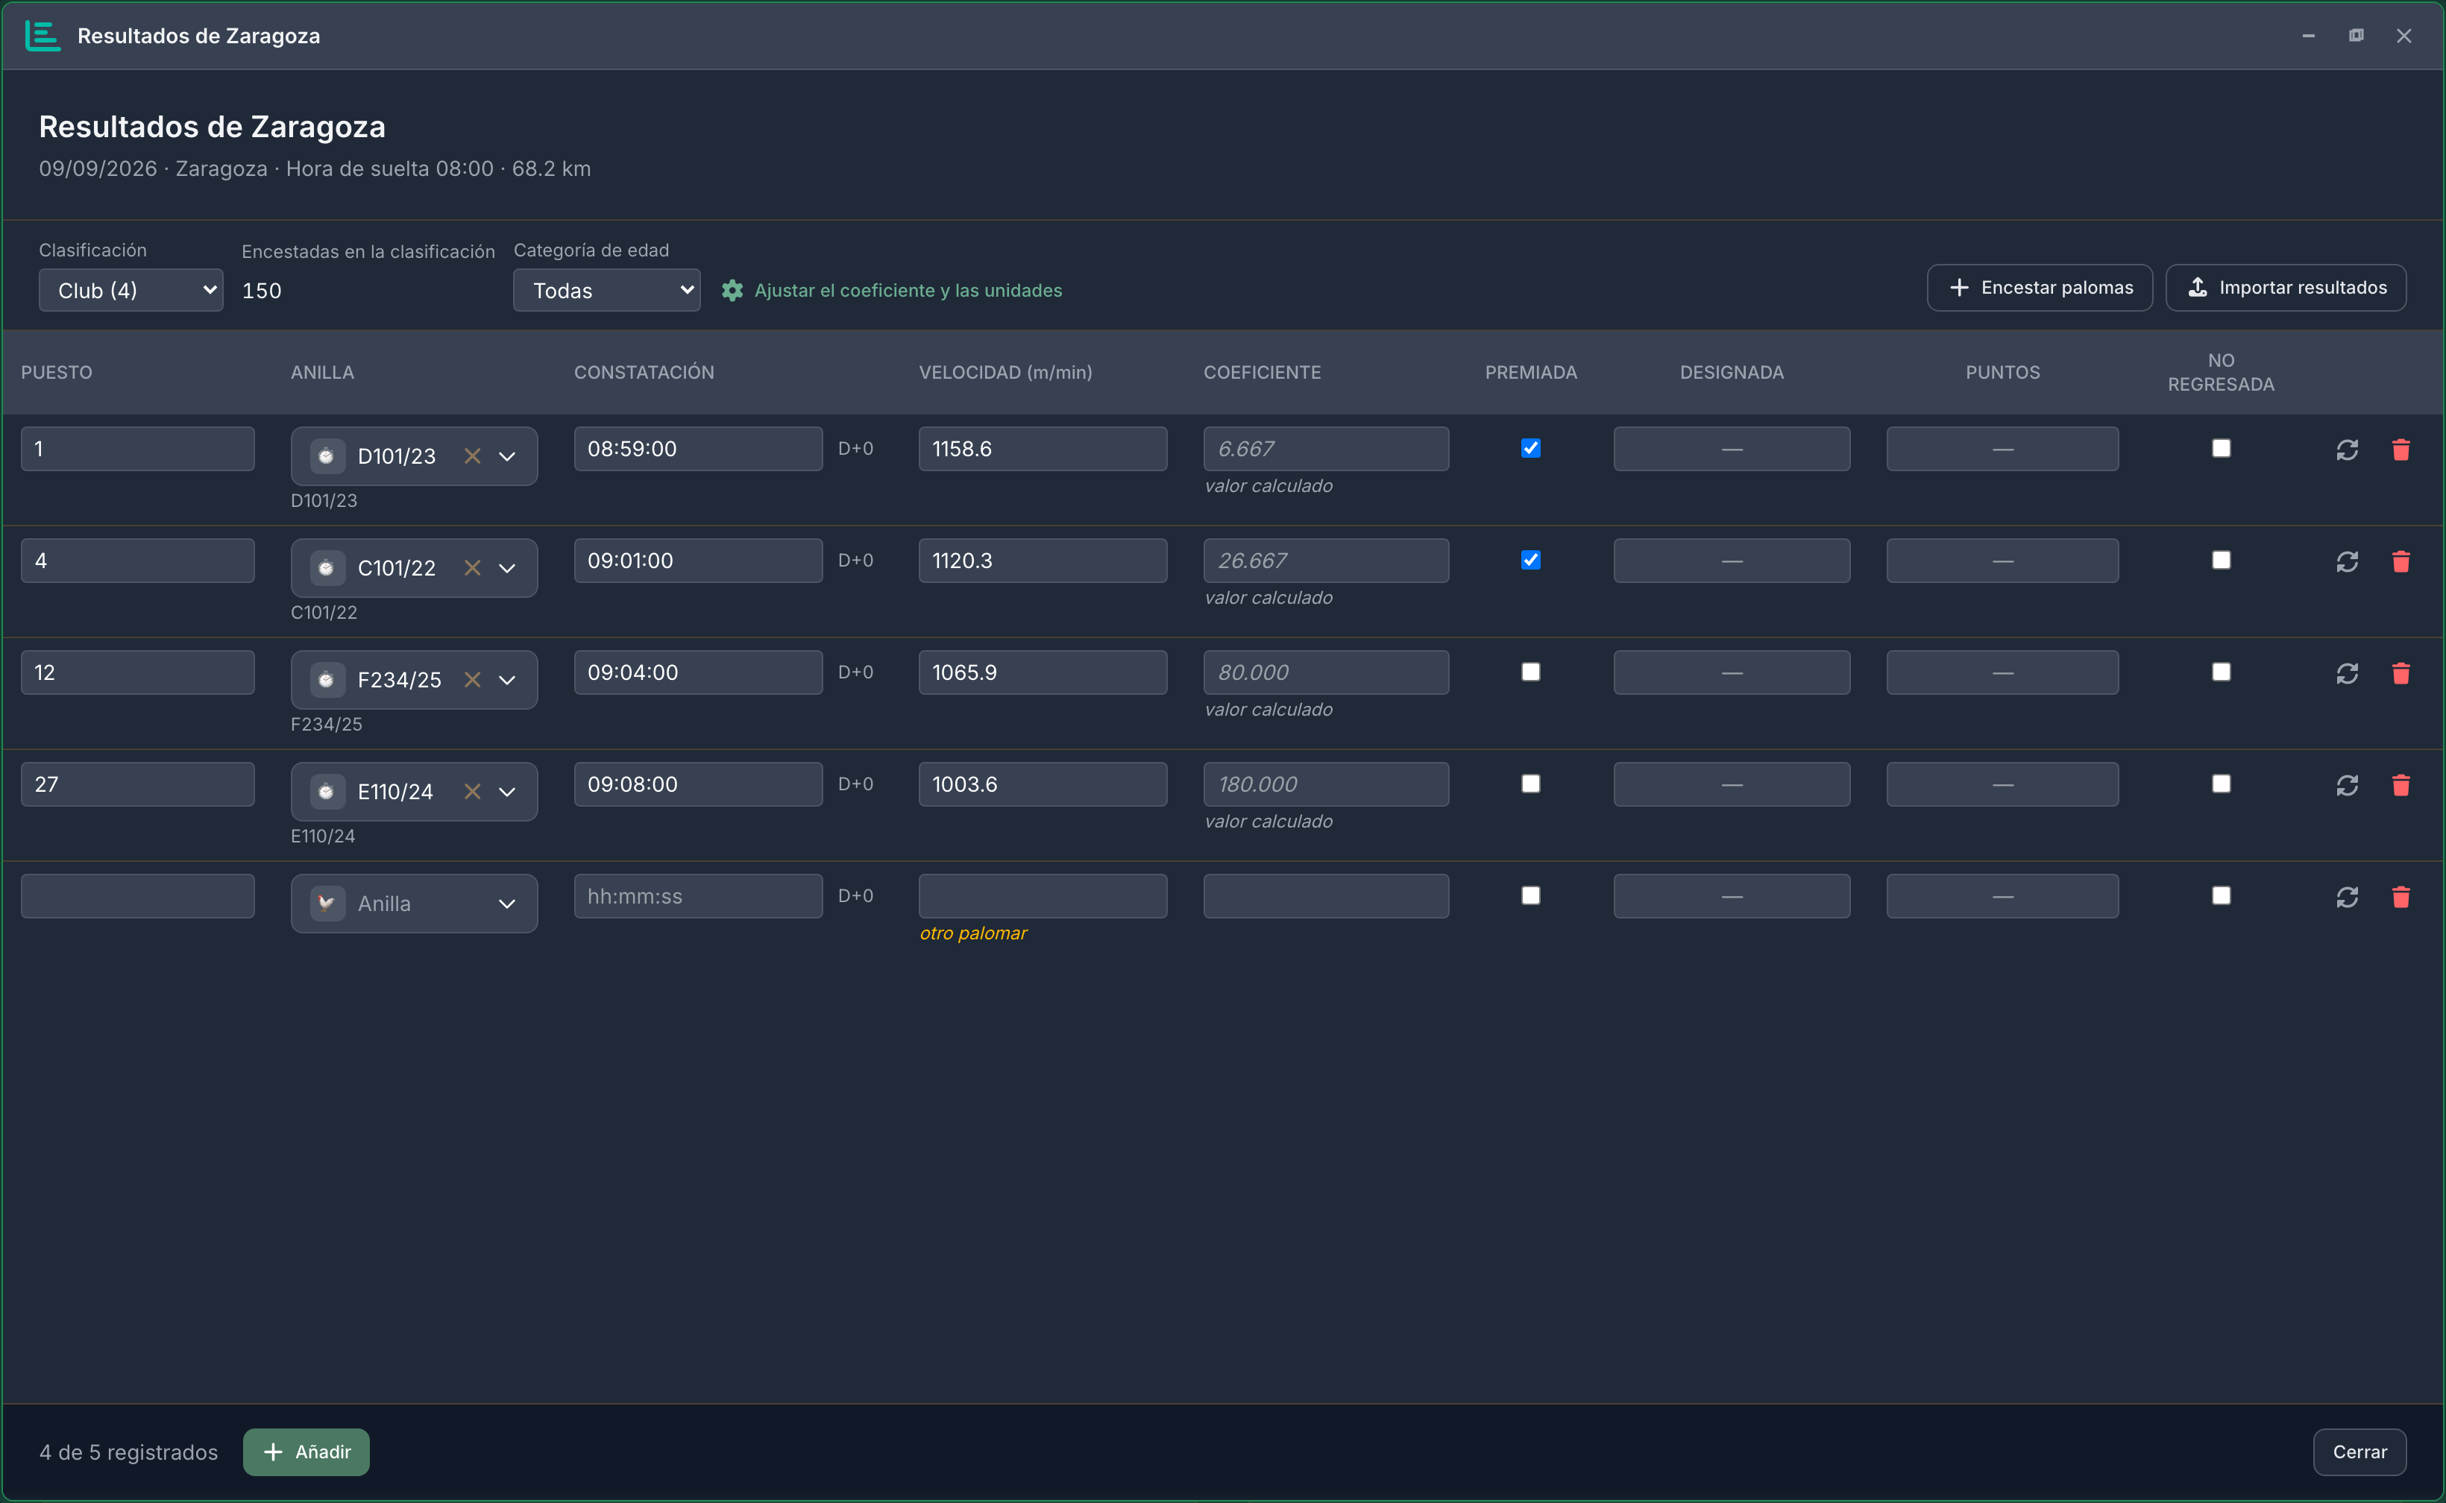Clear the F234/25 ring selection
2446x1503 pixels.
tap(472, 680)
